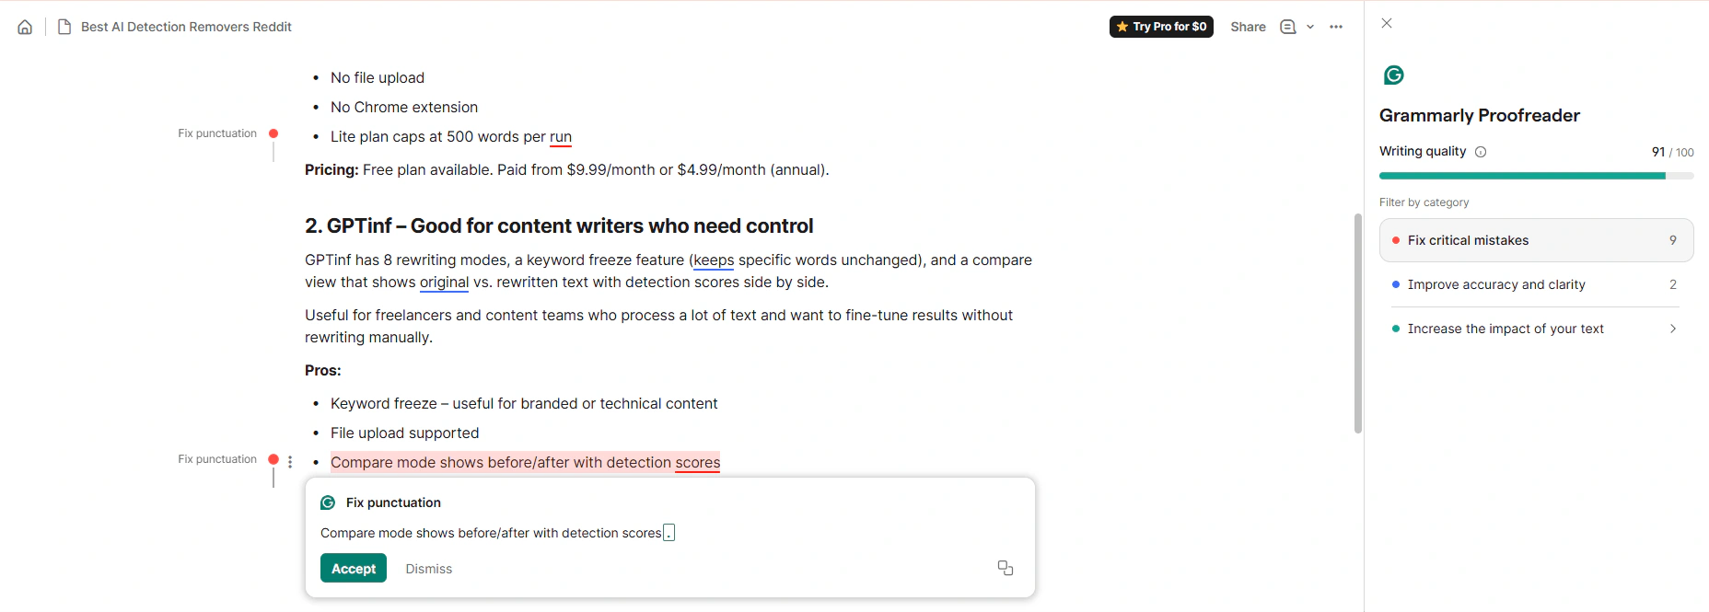Image resolution: width=1709 pixels, height=612 pixels.
Task: Click the underlined word 'keeps'
Action: pyautogui.click(x=714, y=260)
